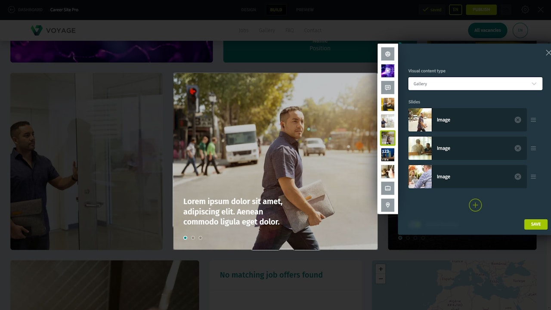The height and width of the screenshot is (310, 551).
Task: Add a new slide with the plus button
Action: pos(475,205)
